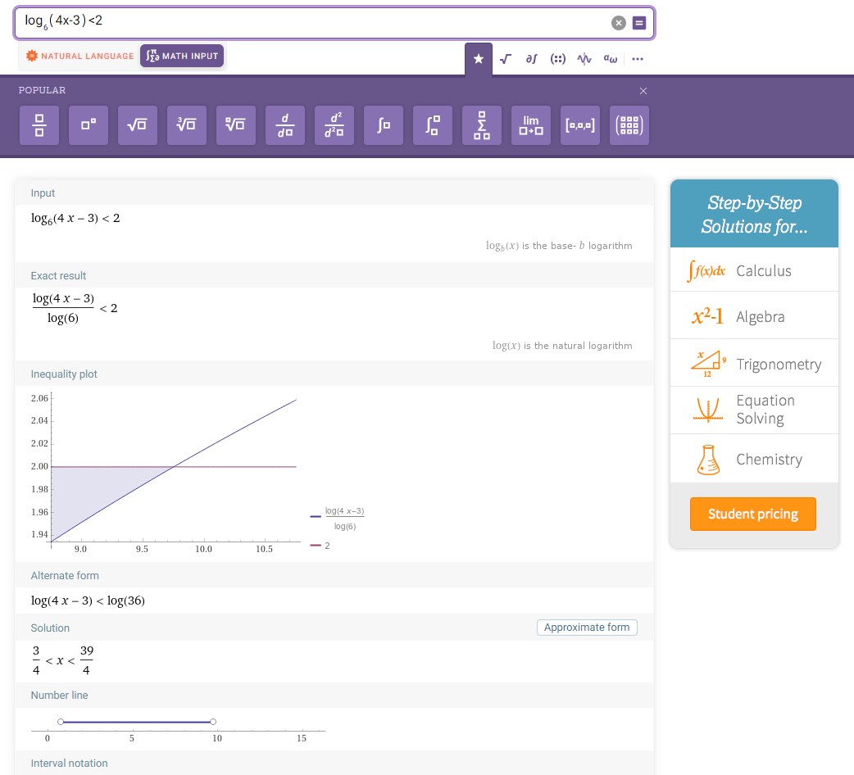Insert an nth root template
This screenshot has width=854, height=775.
coord(236,125)
